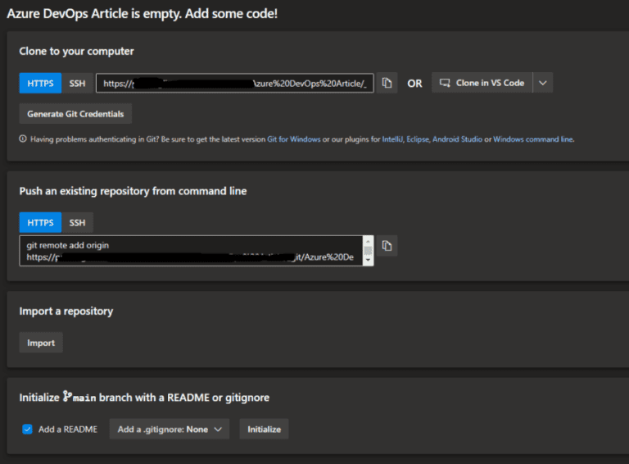Switch to SSH in the Push existing repository section
The height and width of the screenshot is (464, 629).
pos(77,222)
